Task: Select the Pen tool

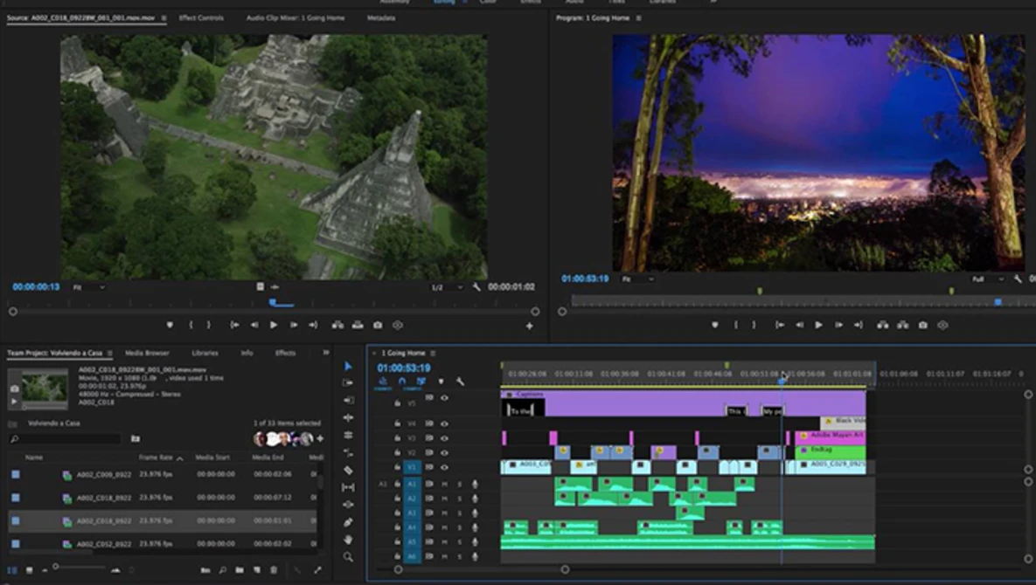Action: 348,522
